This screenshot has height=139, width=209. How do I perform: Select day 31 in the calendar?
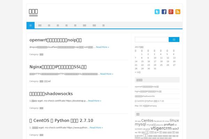click(155, 69)
